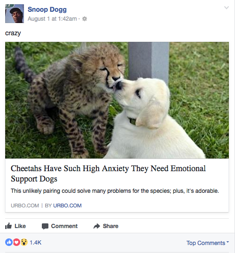235x253 pixels.
Task: Like the post using Like text
Action: click(x=20, y=226)
